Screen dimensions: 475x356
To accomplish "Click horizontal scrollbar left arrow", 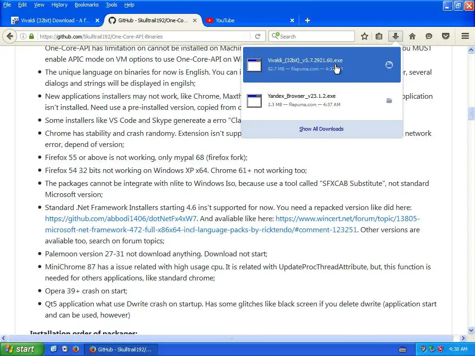I will 3,338.
